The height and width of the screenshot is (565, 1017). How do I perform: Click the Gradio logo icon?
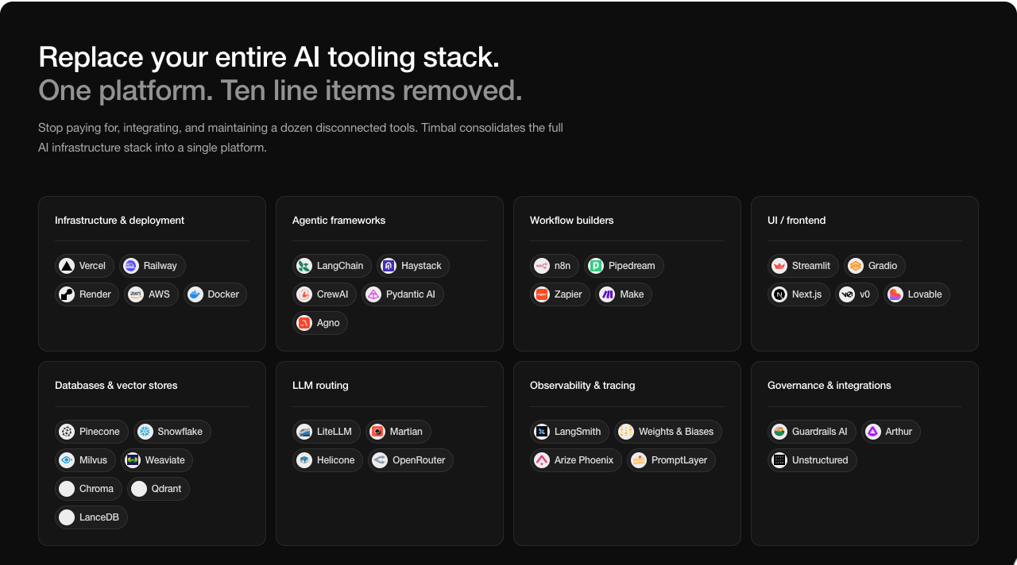click(856, 266)
